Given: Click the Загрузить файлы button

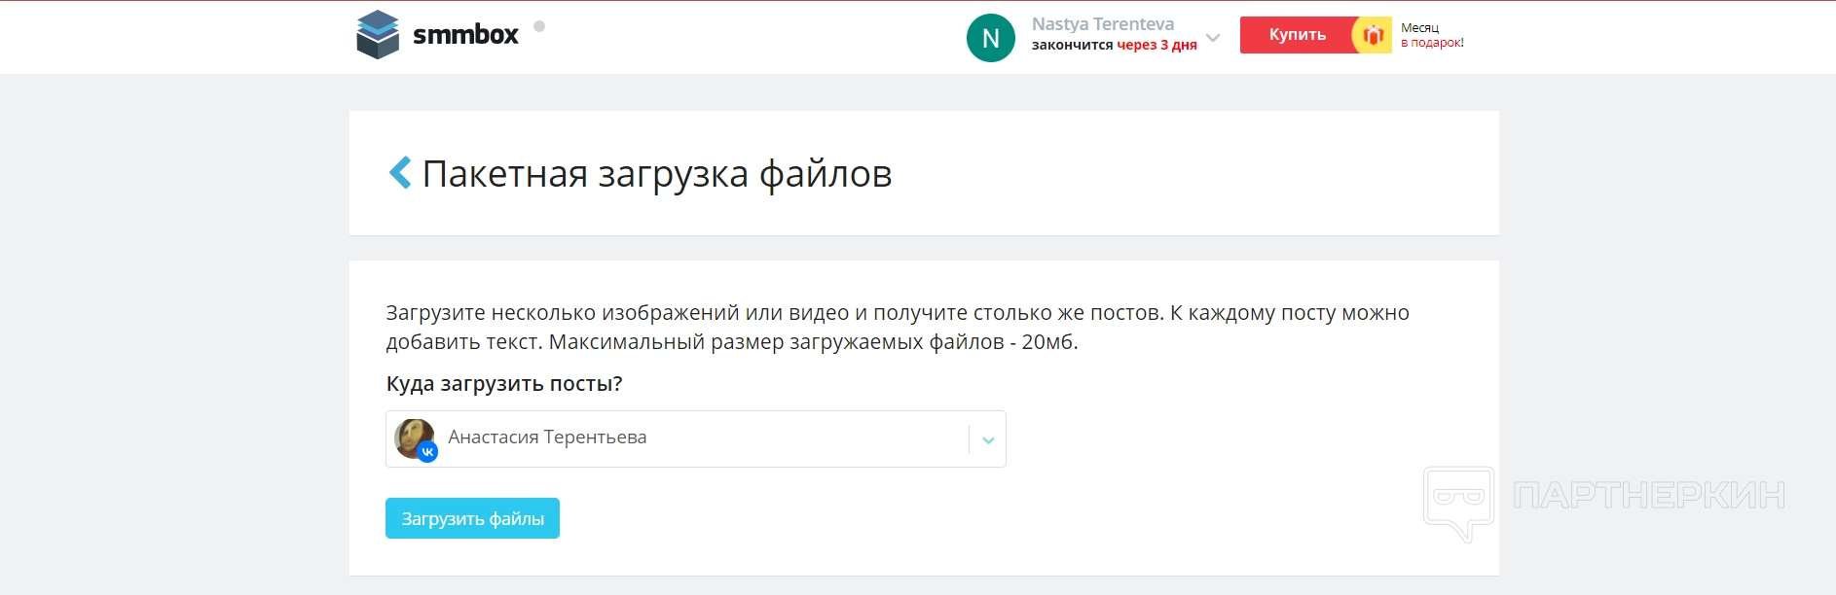Looking at the screenshot, I should point(472,518).
